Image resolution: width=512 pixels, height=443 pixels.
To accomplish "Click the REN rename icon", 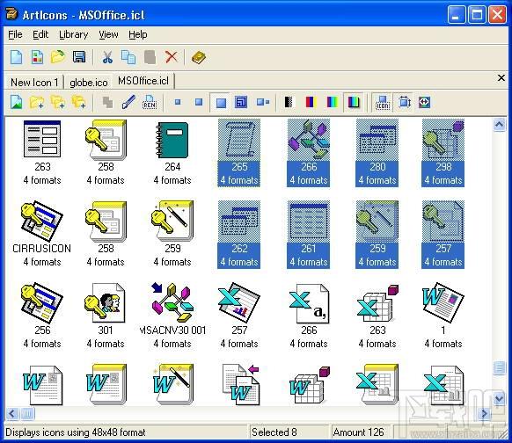I will (150, 103).
